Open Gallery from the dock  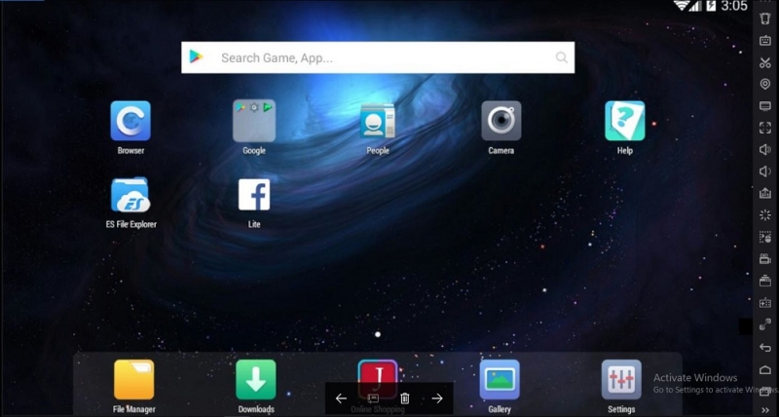(x=500, y=380)
